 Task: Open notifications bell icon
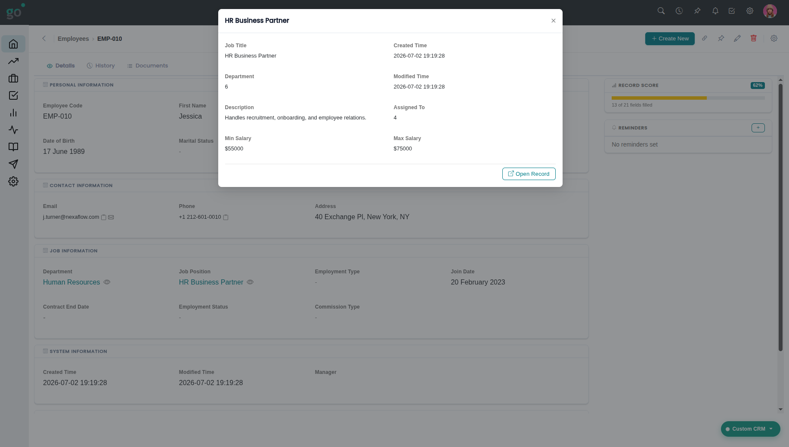tap(715, 11)
